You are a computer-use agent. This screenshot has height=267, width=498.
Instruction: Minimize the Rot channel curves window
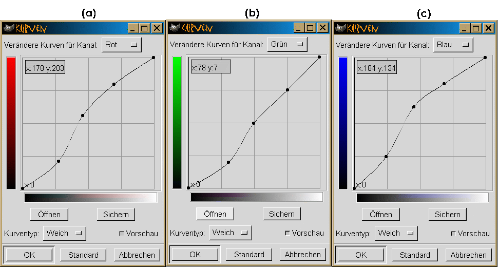click(x=133, y=28)
